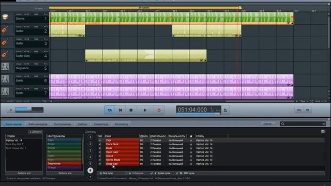This screenshot has height=186, width=331.
Task: Toggle the Избранное checkbox
Action: pos(126,173)
